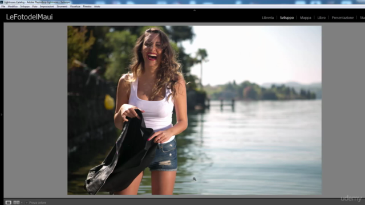365x205 pixels.
Task: Open the Impostazioni menu
Action: [x=47, y=6]
